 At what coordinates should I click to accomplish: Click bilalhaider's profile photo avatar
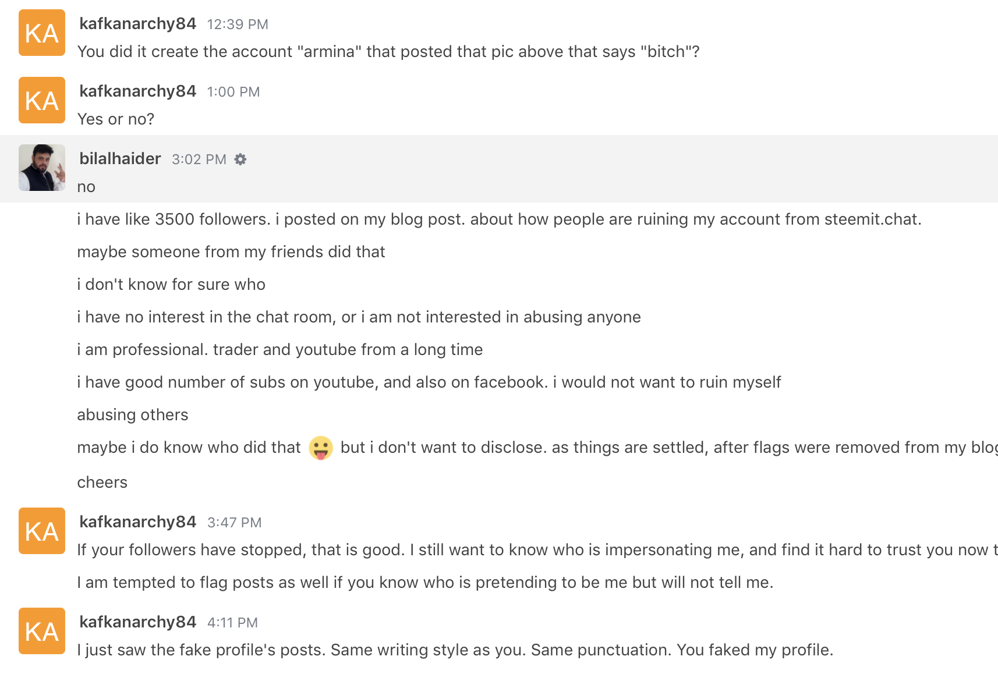[x=42, y=168]
